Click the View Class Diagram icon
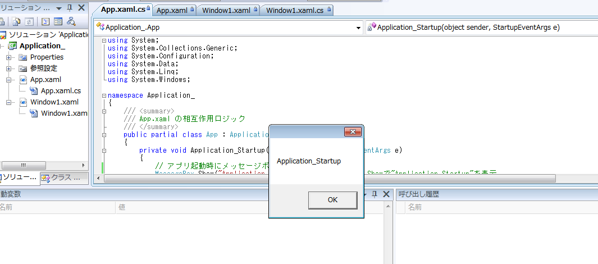Image resolution: width=598 pixels, height=264 pixels. click(x=71, y=21)
